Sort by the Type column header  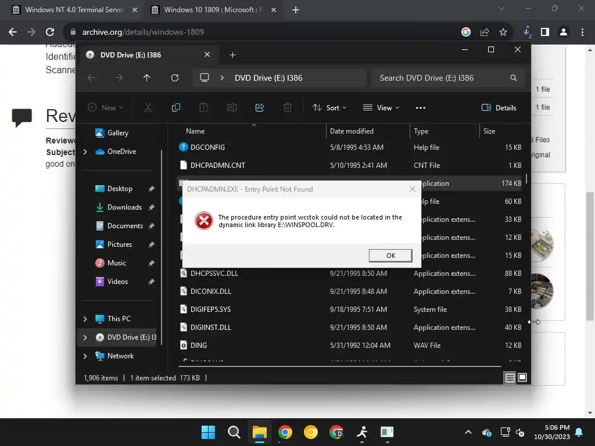445,131
